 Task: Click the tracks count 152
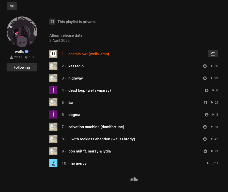29,57
